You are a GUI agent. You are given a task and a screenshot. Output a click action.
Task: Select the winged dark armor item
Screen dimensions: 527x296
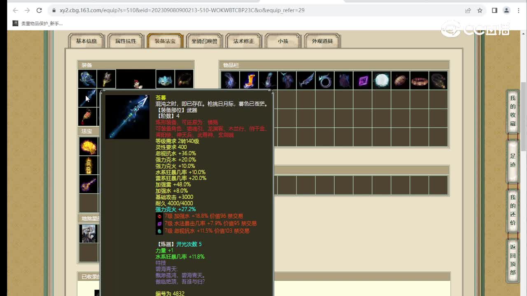click(x=287, y=81)
